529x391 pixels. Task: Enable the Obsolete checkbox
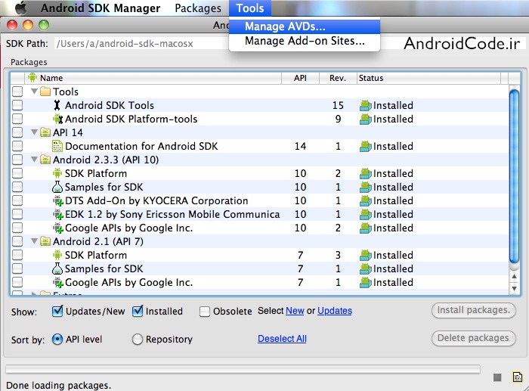205,311
